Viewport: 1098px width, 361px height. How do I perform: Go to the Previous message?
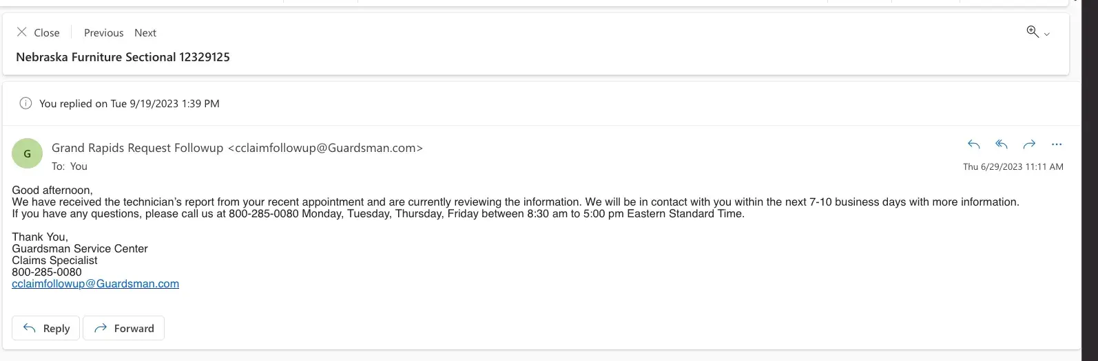coord(103,32)
